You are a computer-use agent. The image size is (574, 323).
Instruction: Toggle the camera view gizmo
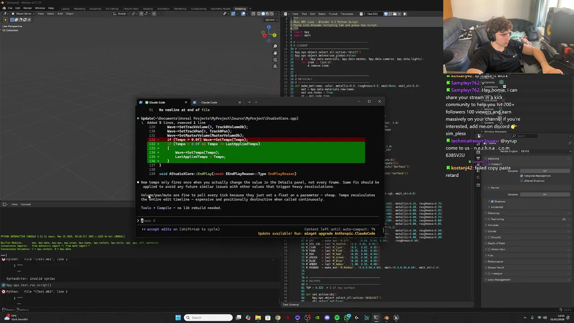click(275, 60)
